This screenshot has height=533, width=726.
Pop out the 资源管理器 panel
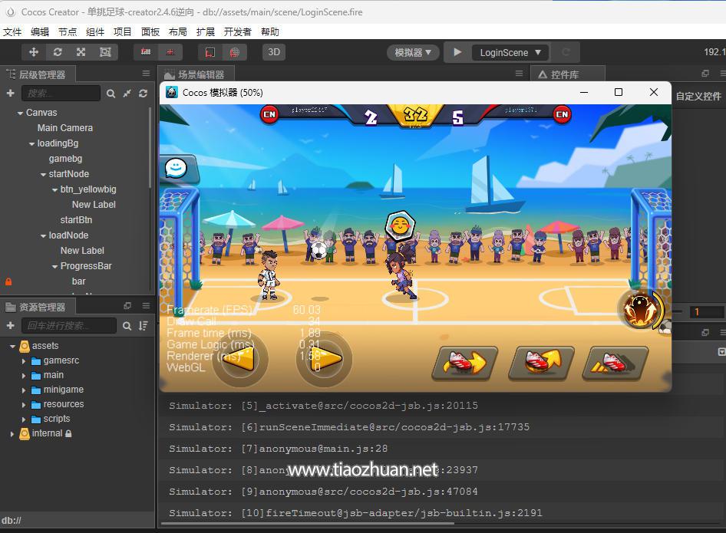coord(127,306)
